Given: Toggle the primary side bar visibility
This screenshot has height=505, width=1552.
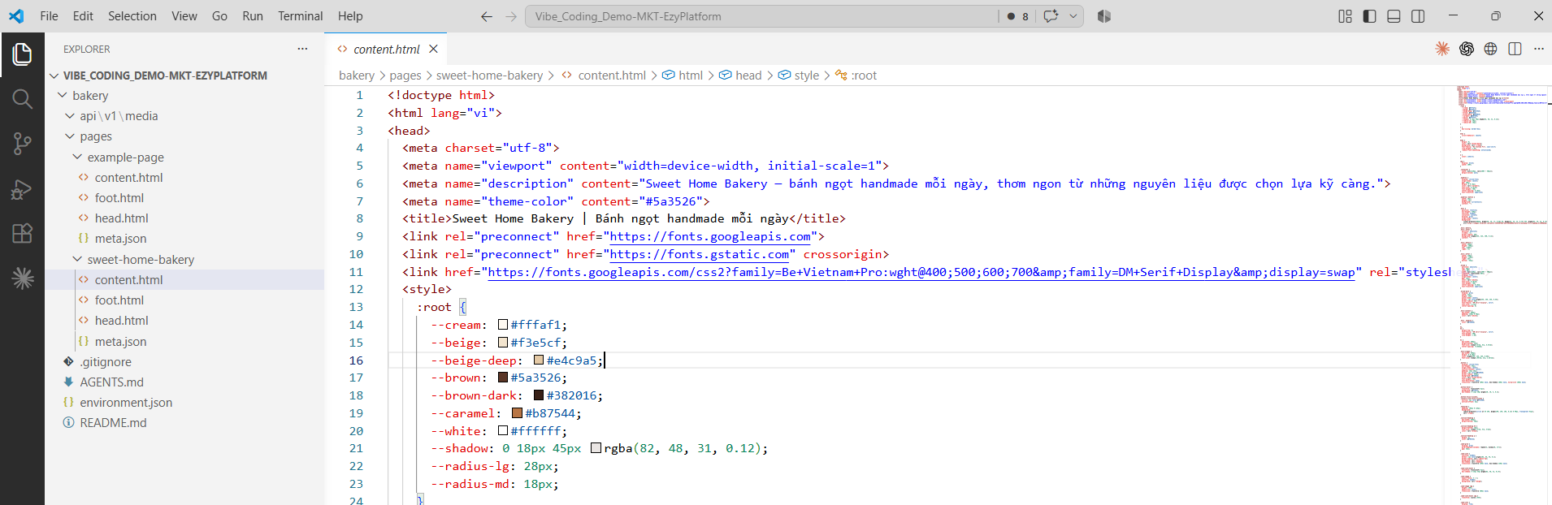Looking at the screenshot, I should tap(1369, 16).
